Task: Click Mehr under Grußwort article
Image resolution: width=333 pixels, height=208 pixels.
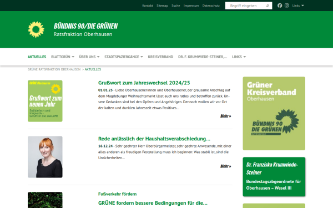Action: [225, 116]
